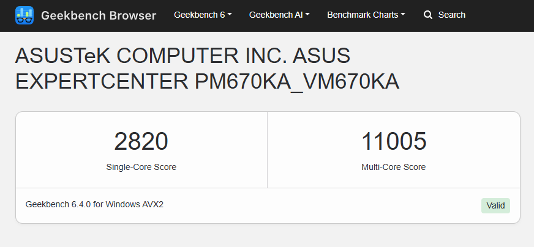Click the Geekbench Browser brand title
Screen dimensions: 534x247
coord(99,15)
